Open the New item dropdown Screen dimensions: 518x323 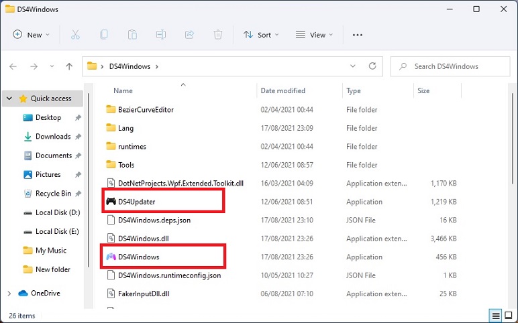click(x=31, y=35)
